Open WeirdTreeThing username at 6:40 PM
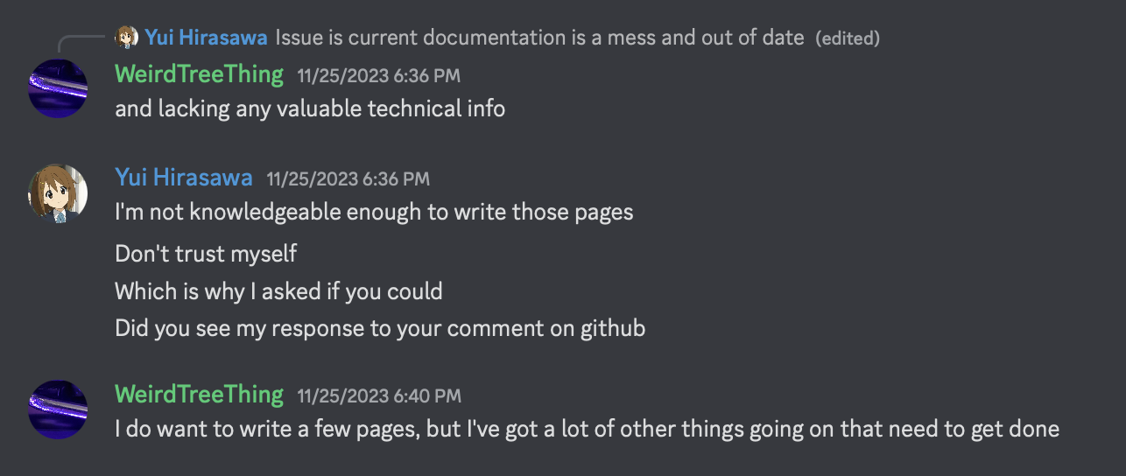The image size is (1126, 476). click(x=200, y=395)
